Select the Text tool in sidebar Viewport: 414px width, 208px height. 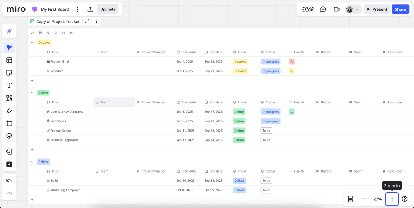9,85
